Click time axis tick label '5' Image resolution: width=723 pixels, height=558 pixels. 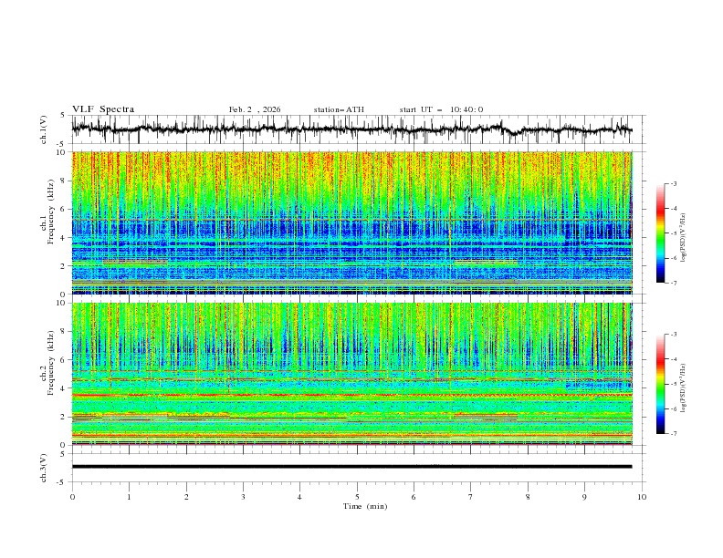tap(357, 497)
